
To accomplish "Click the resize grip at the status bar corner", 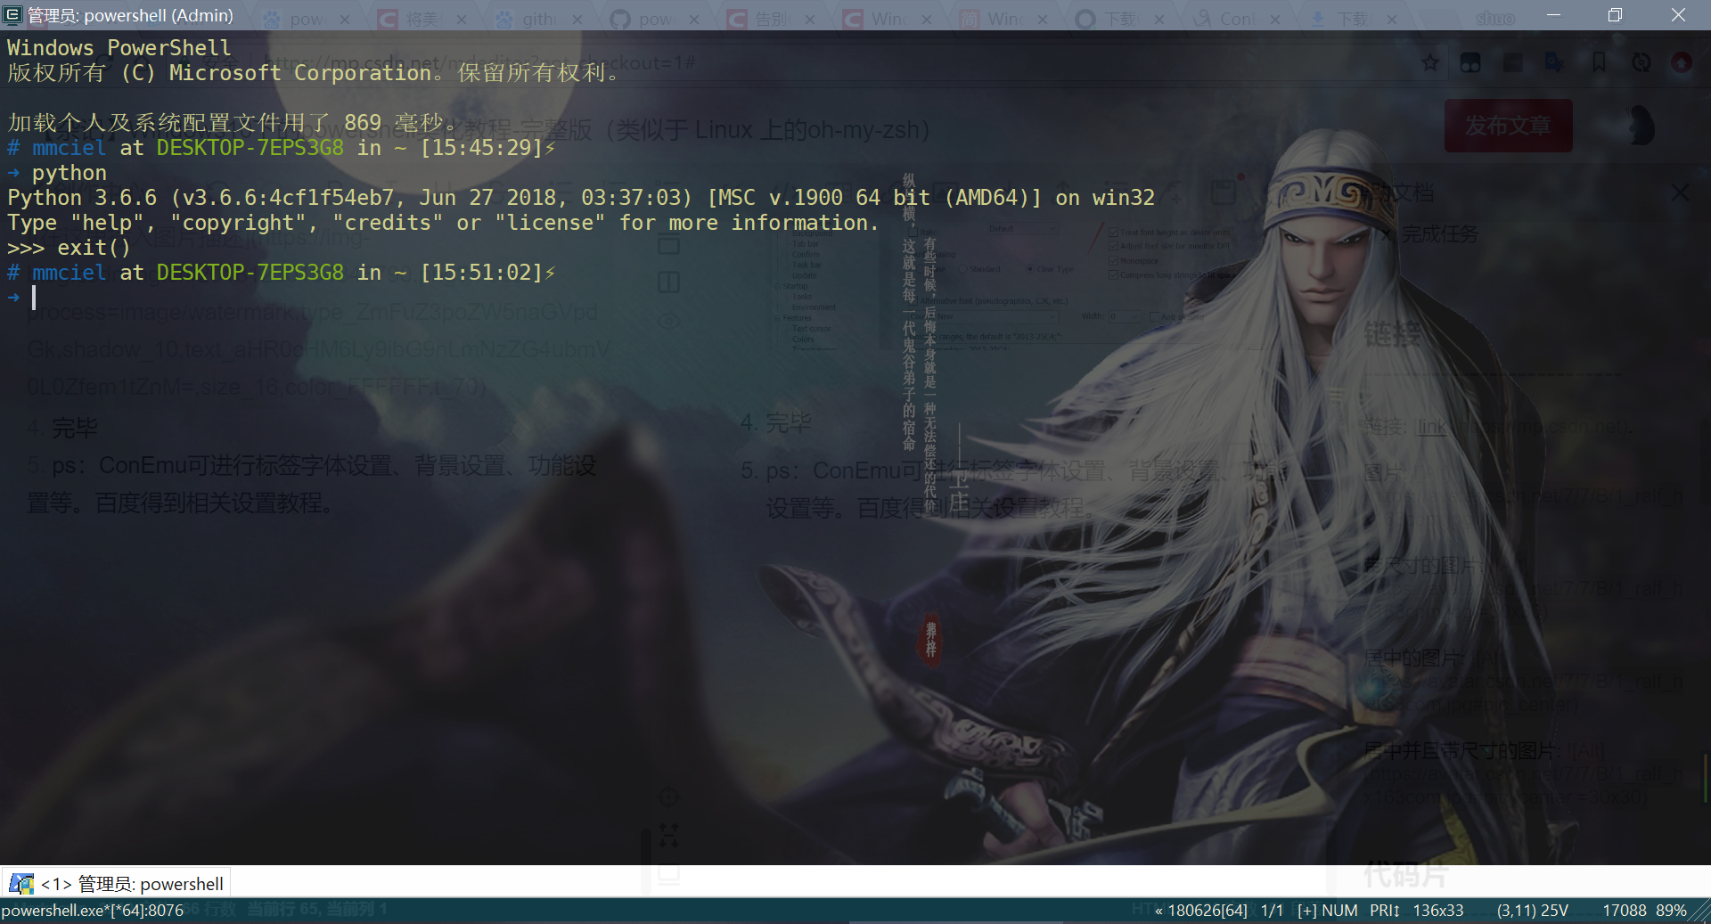I will 1701,912.
